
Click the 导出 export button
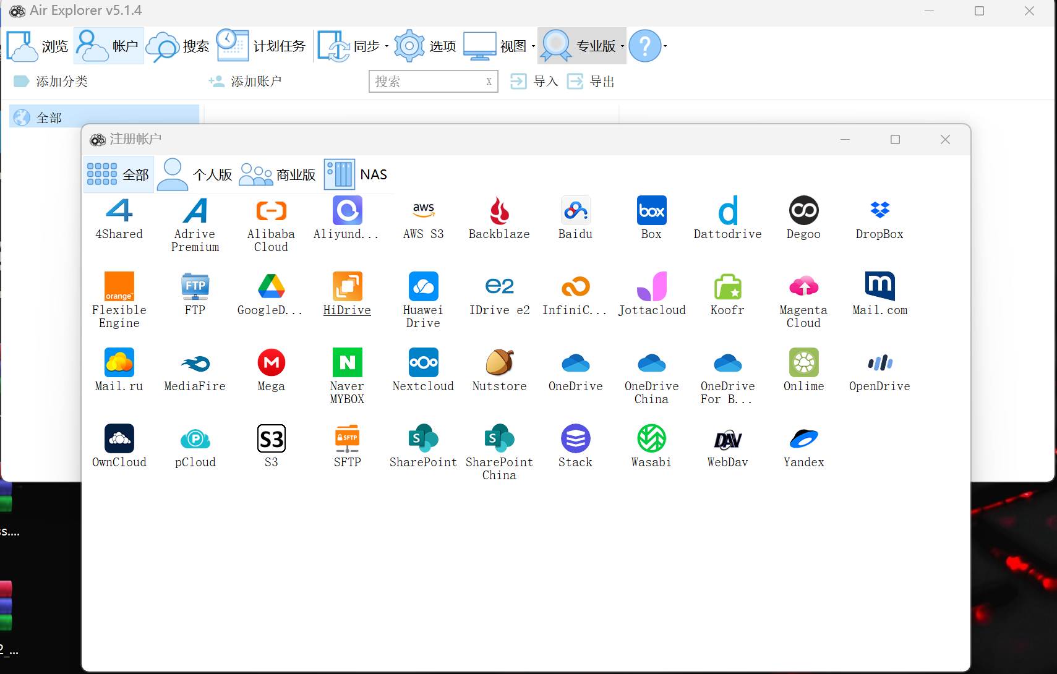(591, 82)
